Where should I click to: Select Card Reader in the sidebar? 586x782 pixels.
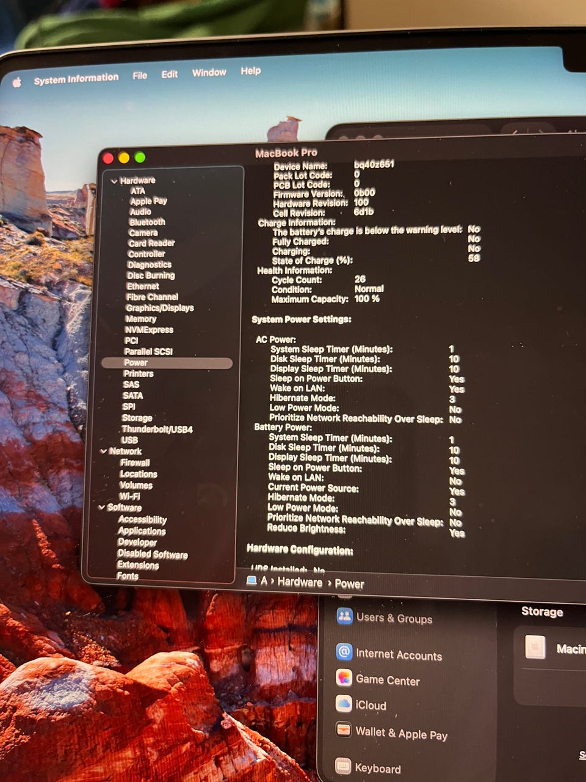point(151,243)
